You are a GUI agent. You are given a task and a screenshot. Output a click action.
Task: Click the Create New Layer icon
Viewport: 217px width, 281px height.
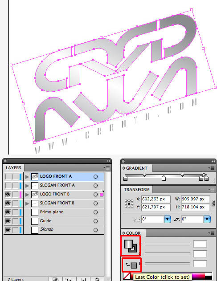[83, 279]
